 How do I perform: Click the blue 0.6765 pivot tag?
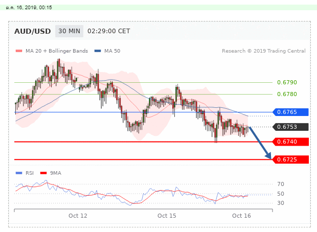290,112
